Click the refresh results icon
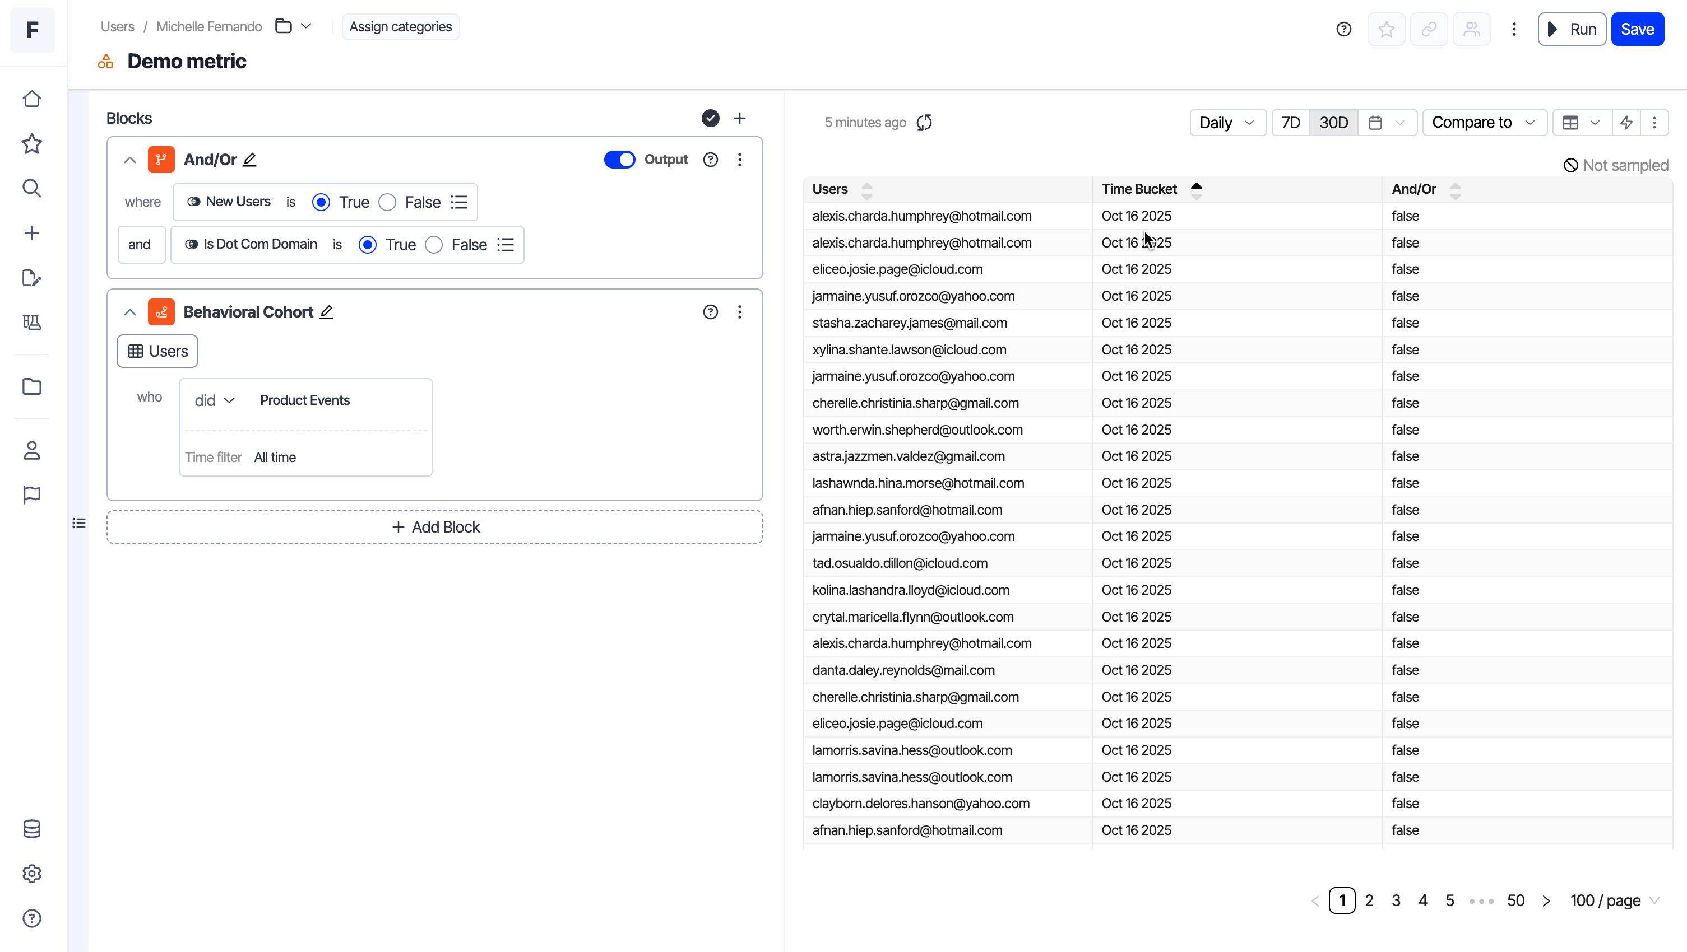1687x952 pixels. pos(924,122)
